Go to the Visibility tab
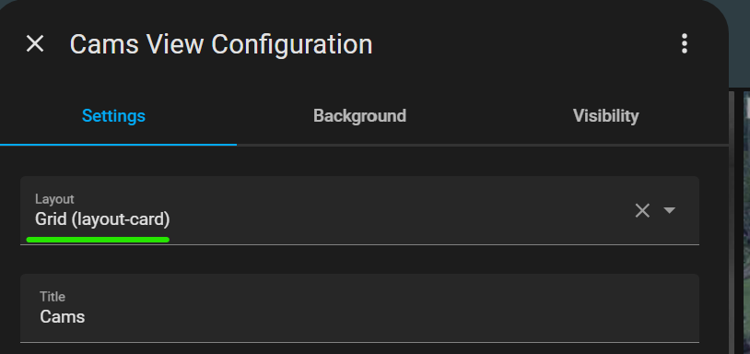Image resolution: width=750 pixels, height=354 pixels. (x=605, y=116)
